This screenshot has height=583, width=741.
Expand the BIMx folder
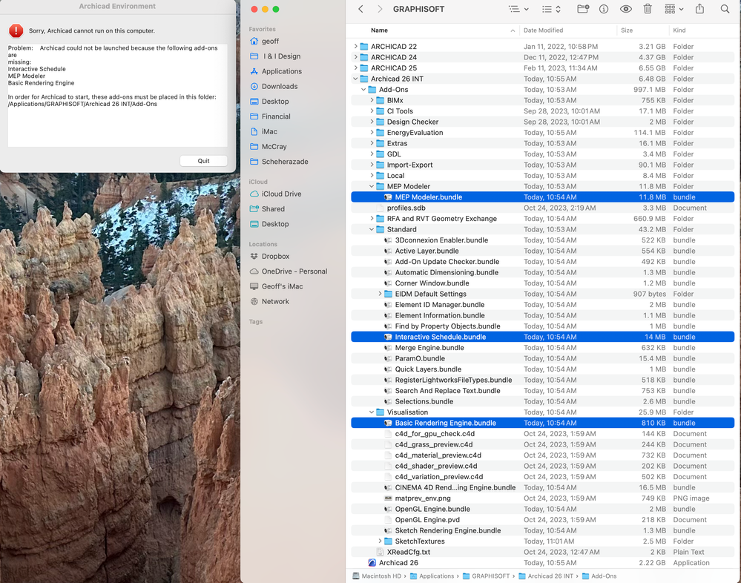tap(372, 101)
